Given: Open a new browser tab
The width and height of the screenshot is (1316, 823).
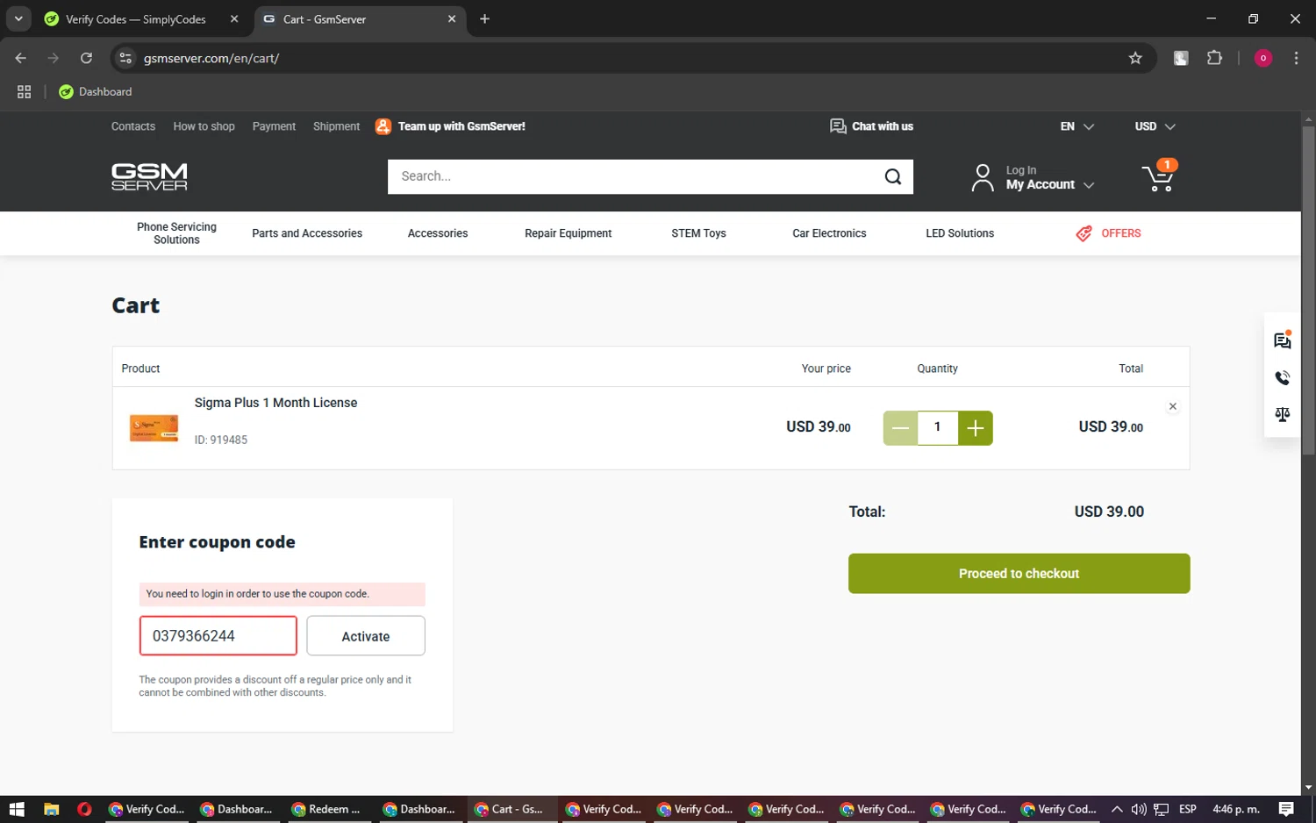Looking at the screenshot, I should 484,18.
